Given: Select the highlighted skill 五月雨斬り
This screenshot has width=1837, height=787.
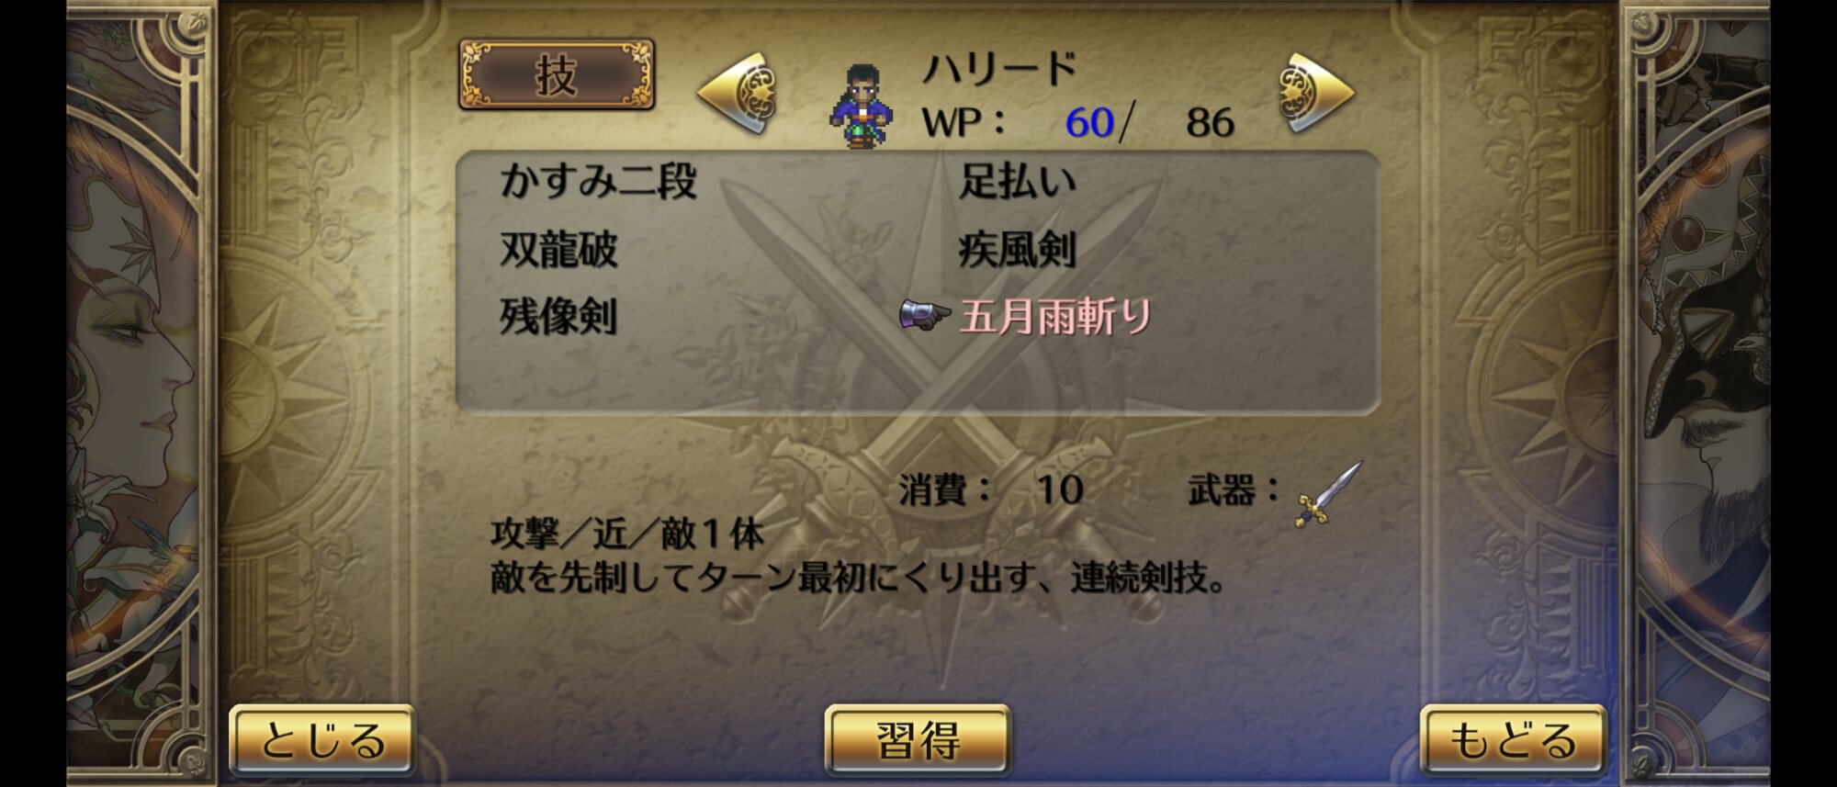Looking at the screenshot, I should tap(1055, 317).
